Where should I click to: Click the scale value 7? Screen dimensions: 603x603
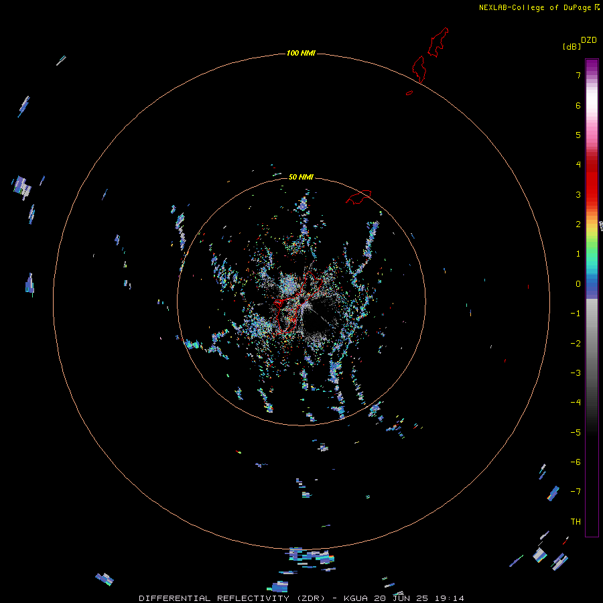click(x=578, y=75)
